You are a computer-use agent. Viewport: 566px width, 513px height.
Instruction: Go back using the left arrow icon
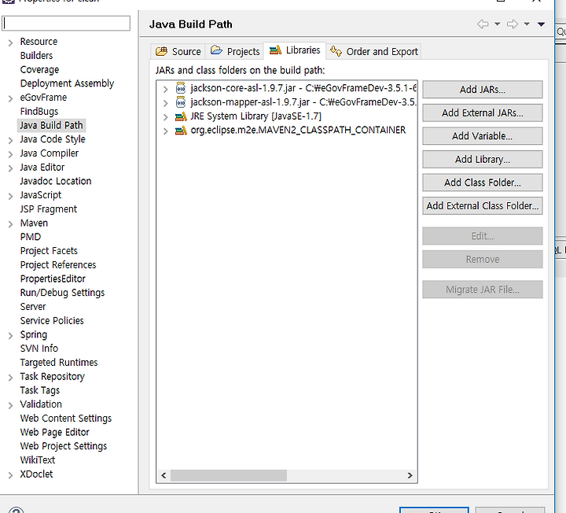pyautogui.click(x=483, y=24)
